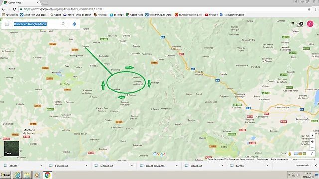This screenshot has height=179, width=319.
Task: Open the first photo thumbnail in the imagery strip
Action: [296, 154]
